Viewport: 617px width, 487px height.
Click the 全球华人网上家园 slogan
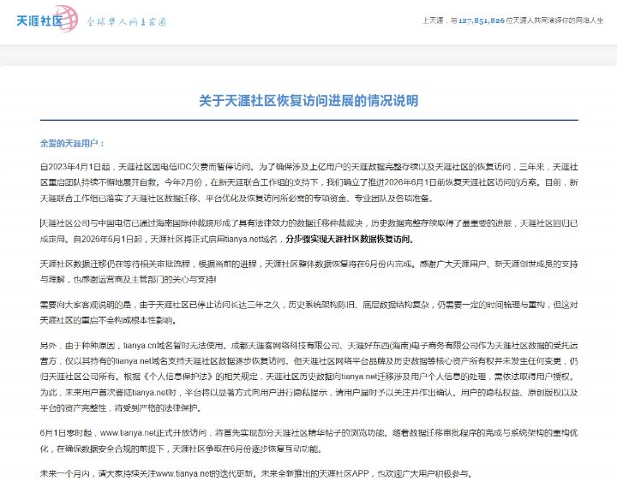pos(126,21)
